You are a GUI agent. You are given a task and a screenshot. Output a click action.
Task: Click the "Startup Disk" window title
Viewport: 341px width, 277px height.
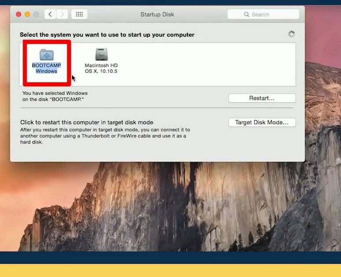click(x=157, y=15)
